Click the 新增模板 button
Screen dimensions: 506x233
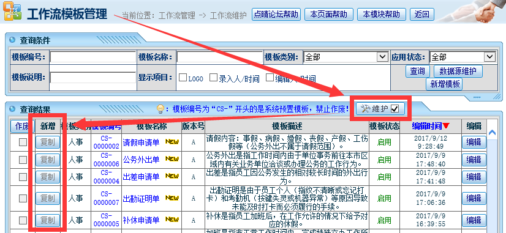coord(445,84)
